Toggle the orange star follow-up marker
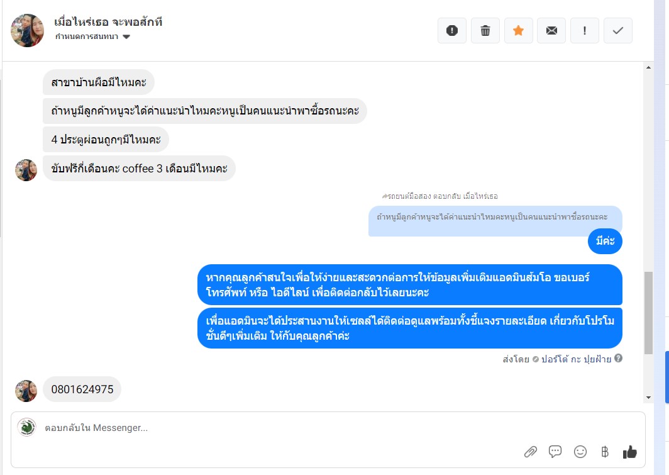Image resolution: width=669 pixels, height=475 pixels. click(518, 31)
